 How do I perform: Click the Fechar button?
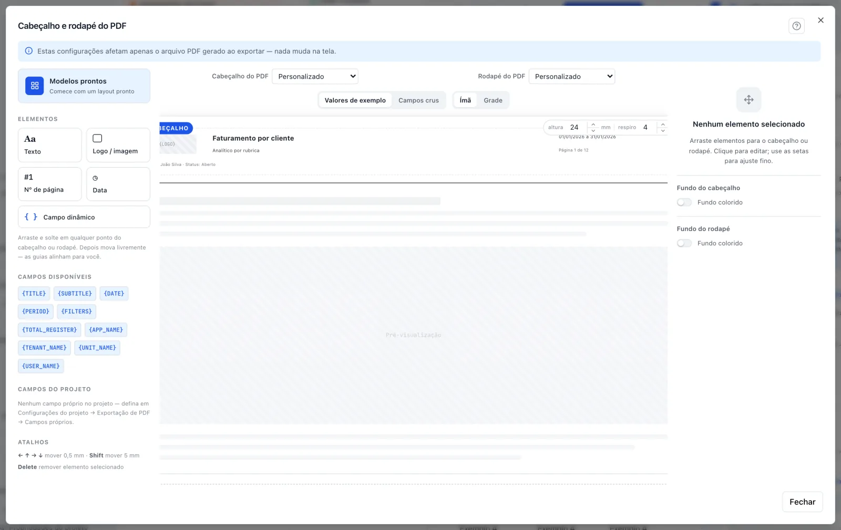802,502
